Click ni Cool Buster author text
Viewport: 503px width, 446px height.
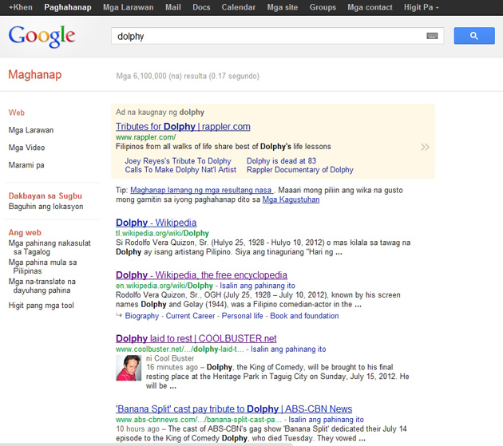click(170, 358)
